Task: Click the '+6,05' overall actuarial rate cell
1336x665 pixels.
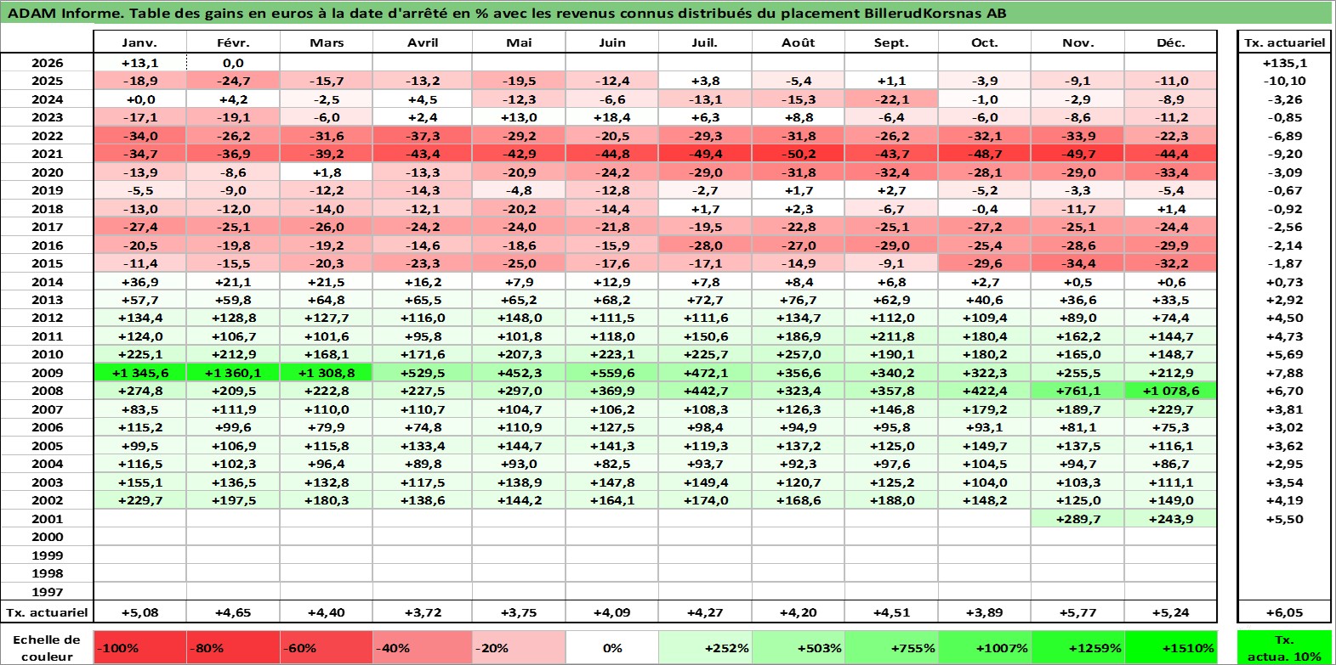Action: (1284, 612)
